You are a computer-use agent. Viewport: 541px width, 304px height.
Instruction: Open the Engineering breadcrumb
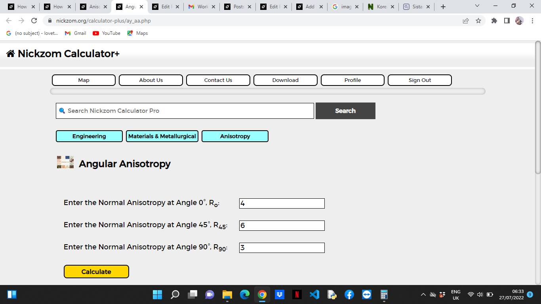pyautogui.click(x=89, y=136)
